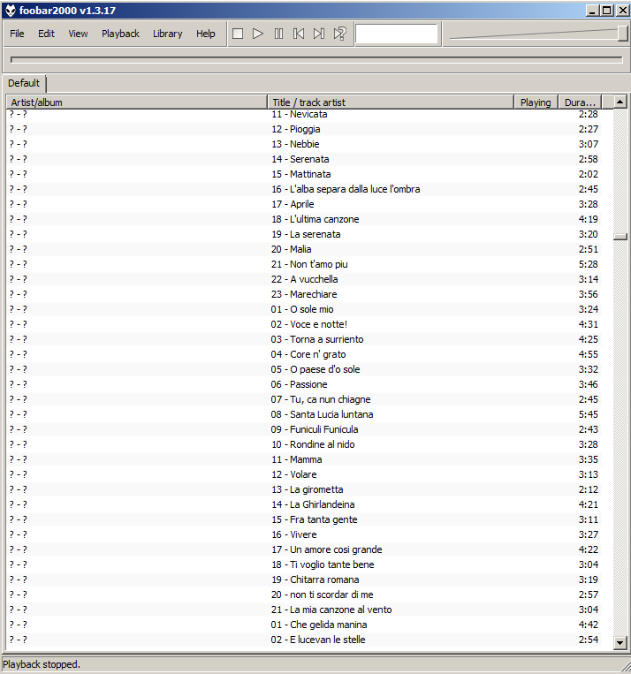Select track 19 - La serenata

pos(304,234)
